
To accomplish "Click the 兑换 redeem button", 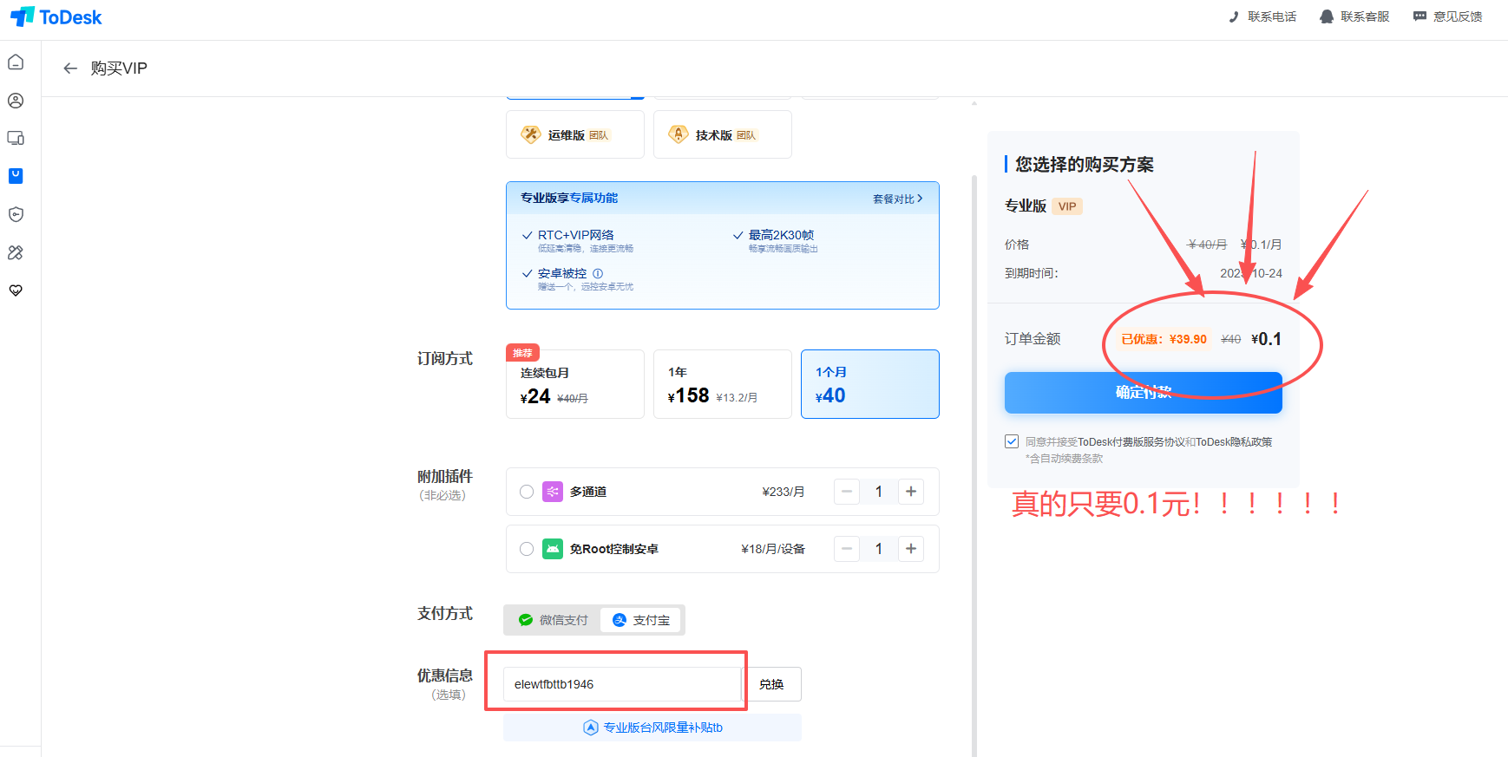I will [x=771, y=684].
